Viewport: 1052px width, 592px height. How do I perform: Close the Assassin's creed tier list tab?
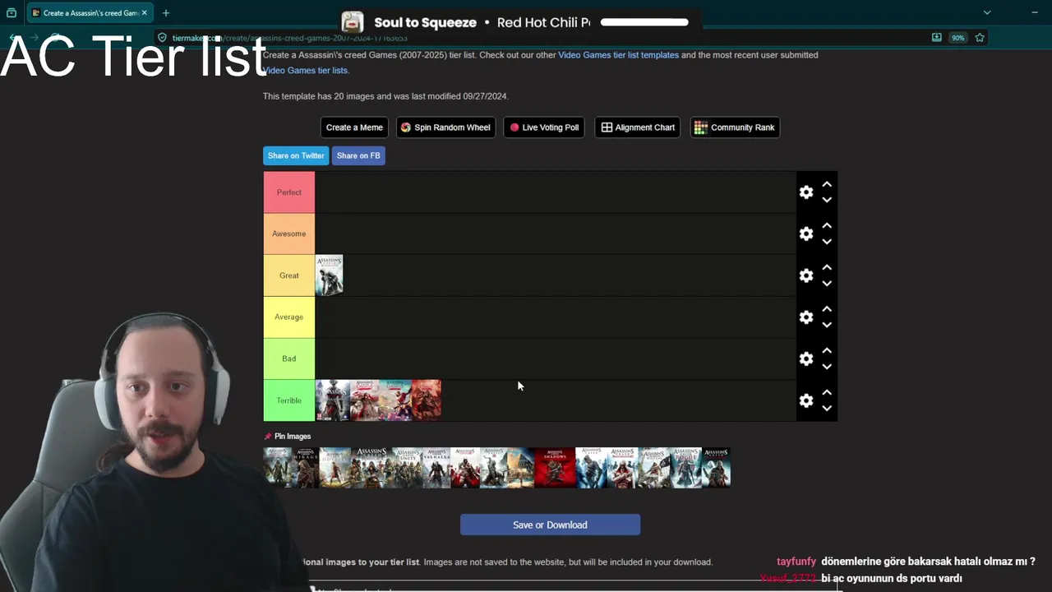(145, 13)
